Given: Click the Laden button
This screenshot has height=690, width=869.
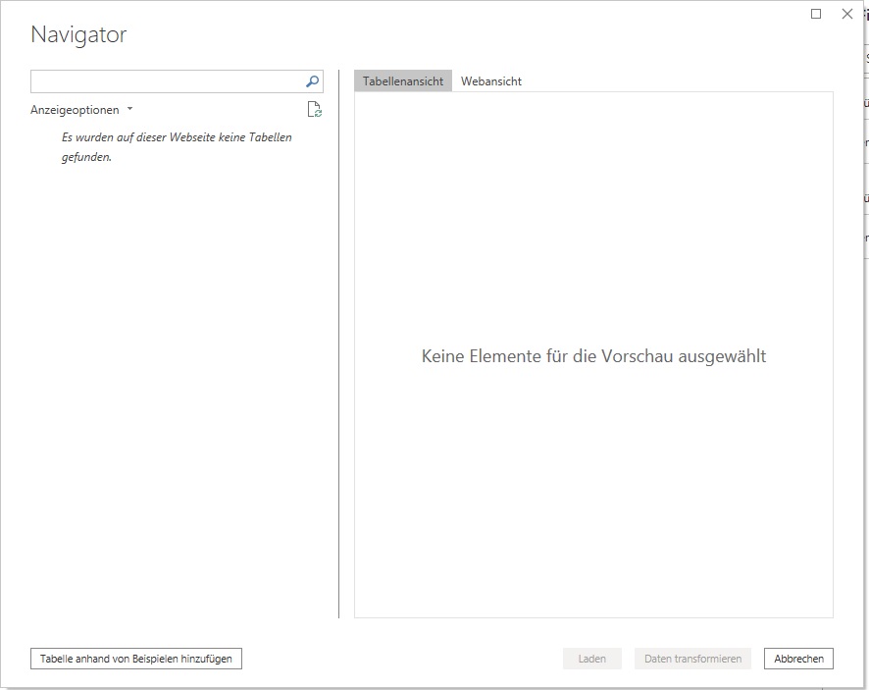Looking at the screenshot, I should click(591, 659).
